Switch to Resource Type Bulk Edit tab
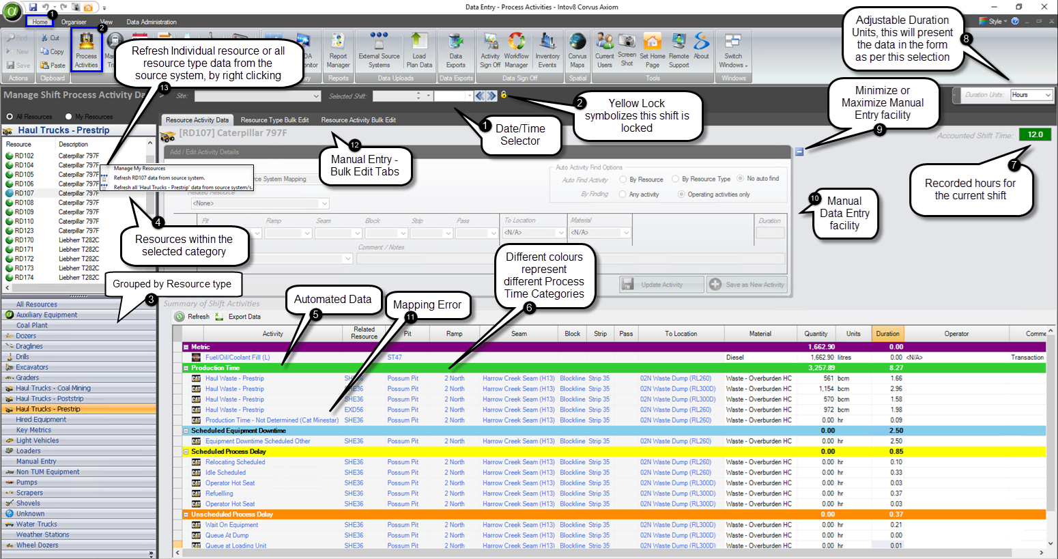Image resolution: width=1058 pixels, height=559 pixels. pos(274,120)
